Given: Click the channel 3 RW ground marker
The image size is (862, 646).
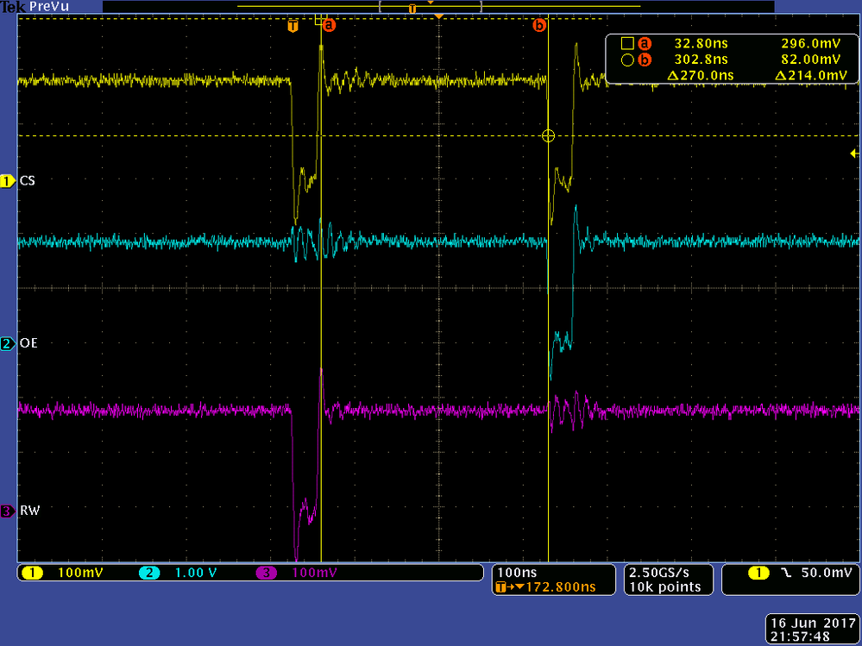Looking at the screenshot, I should pyautogui.click(x=8, y=511).
